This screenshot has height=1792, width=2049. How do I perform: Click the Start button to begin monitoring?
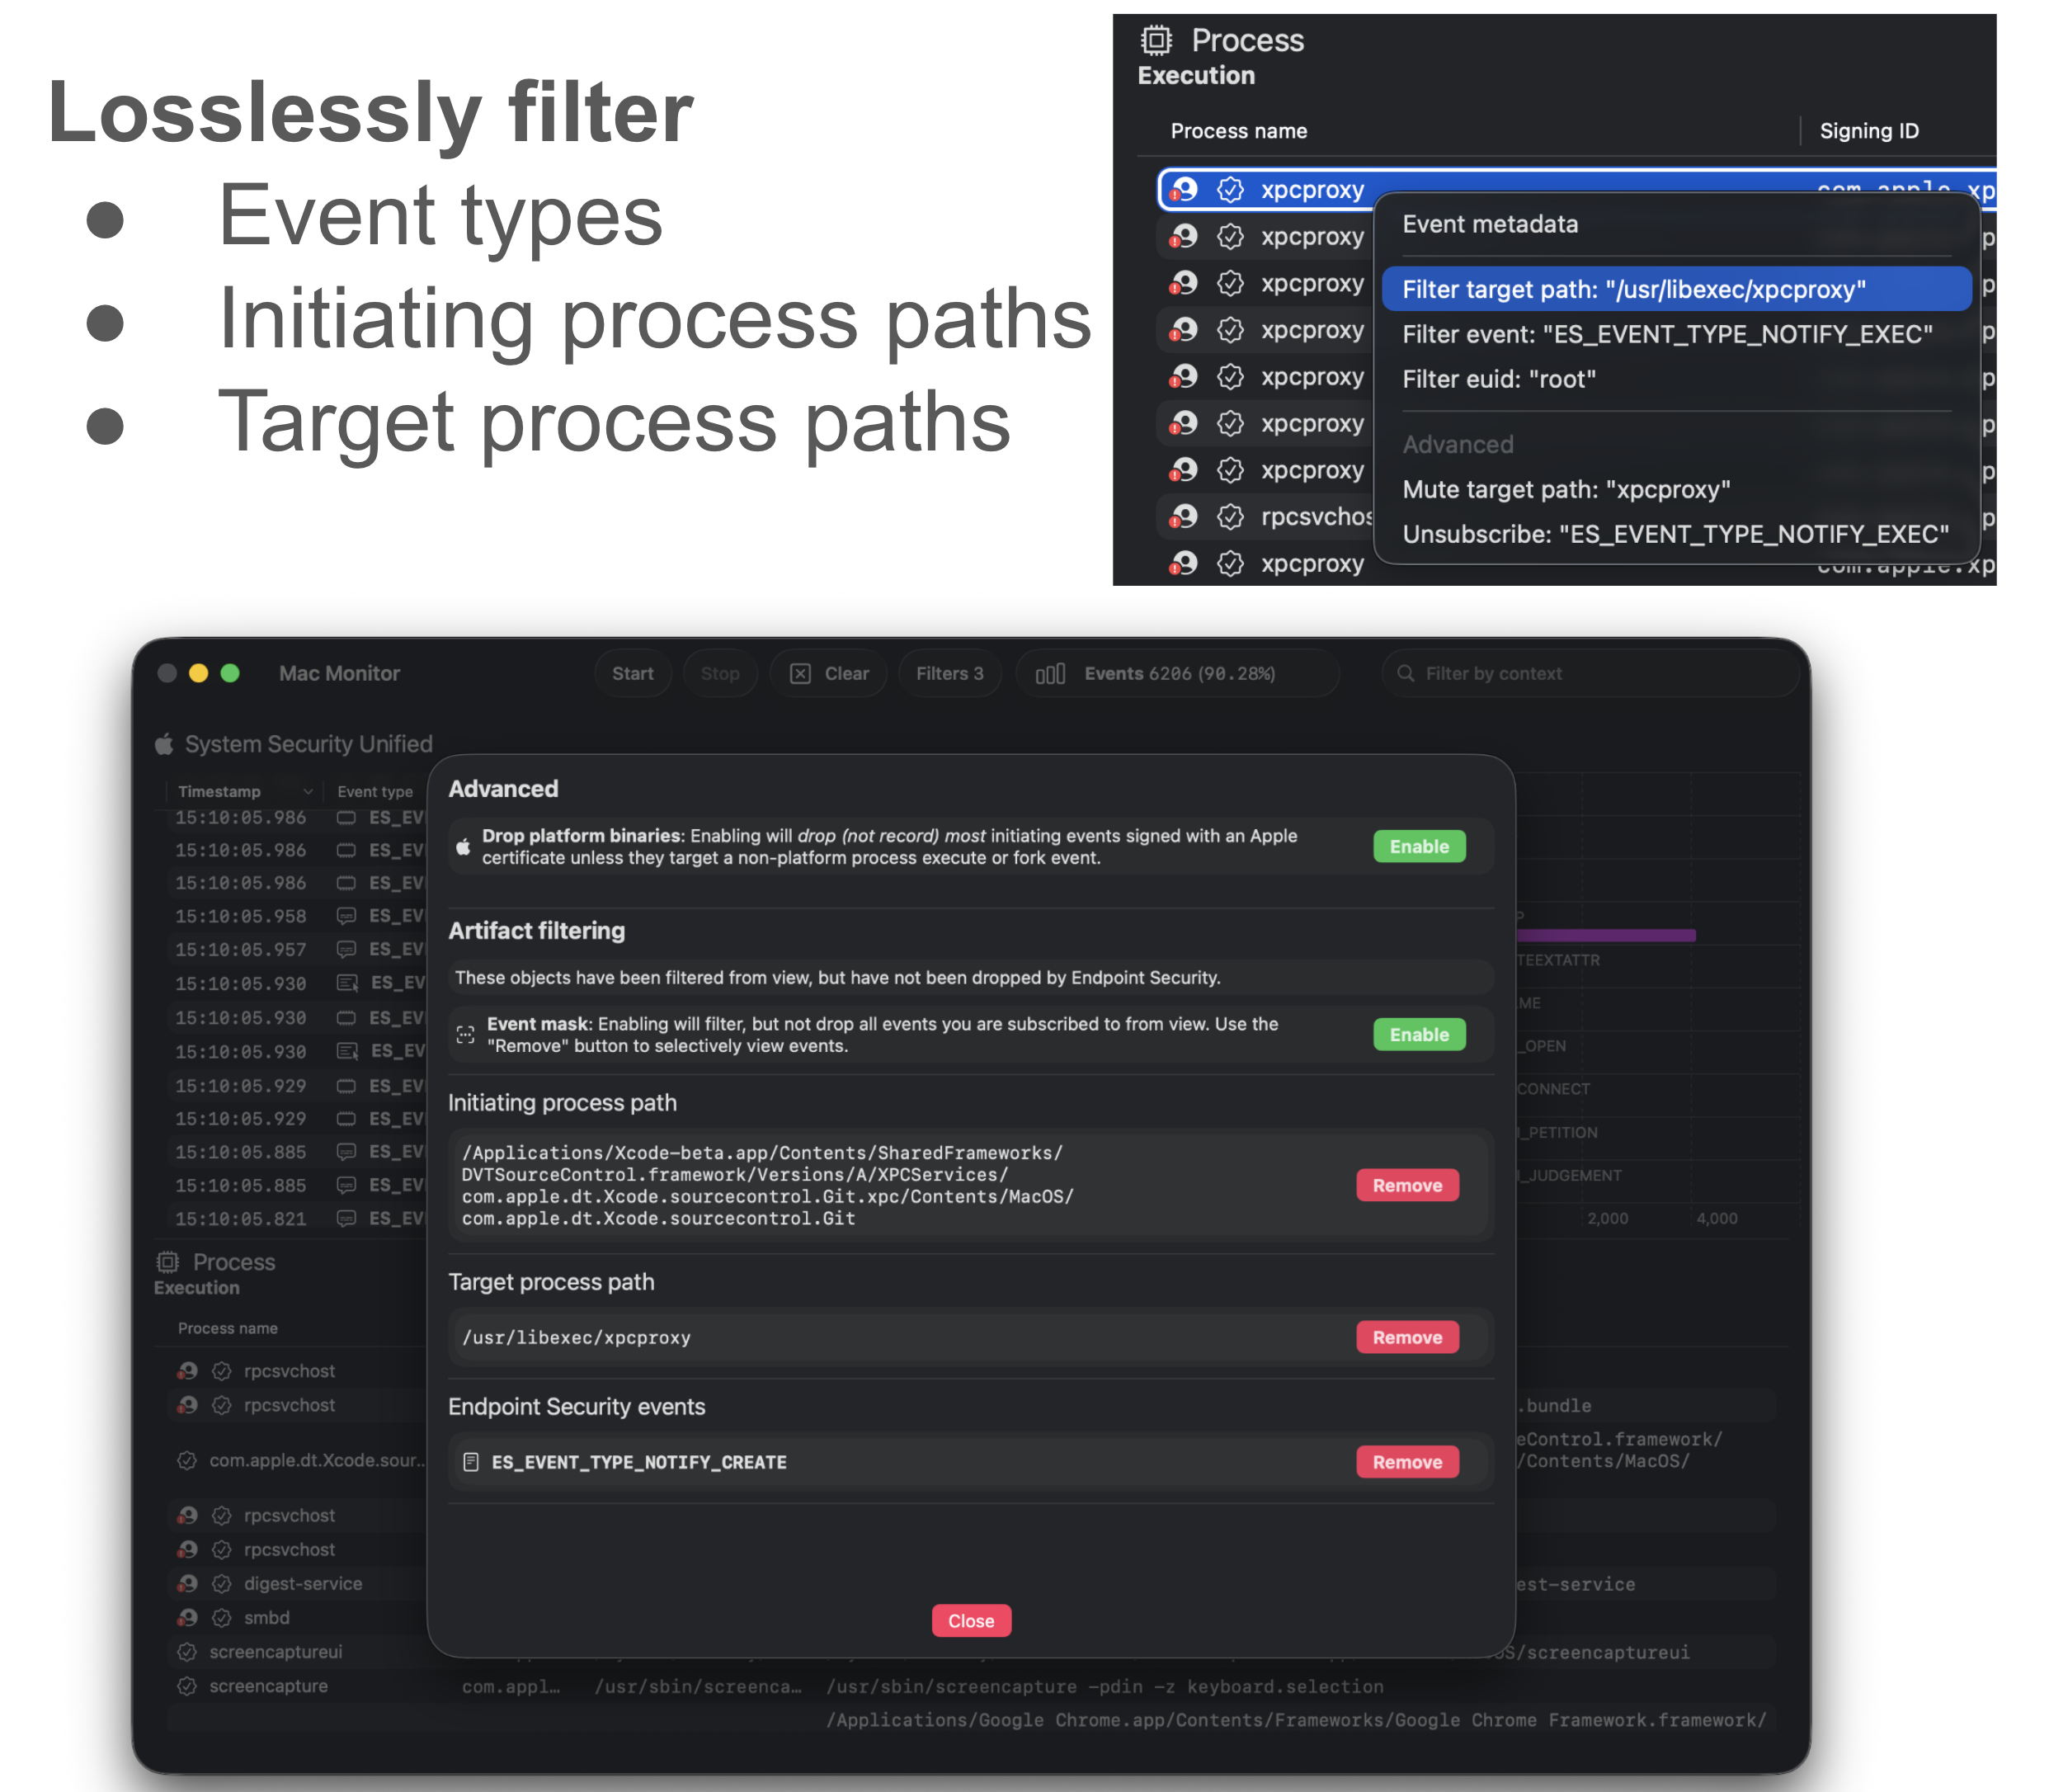point(633,673)
